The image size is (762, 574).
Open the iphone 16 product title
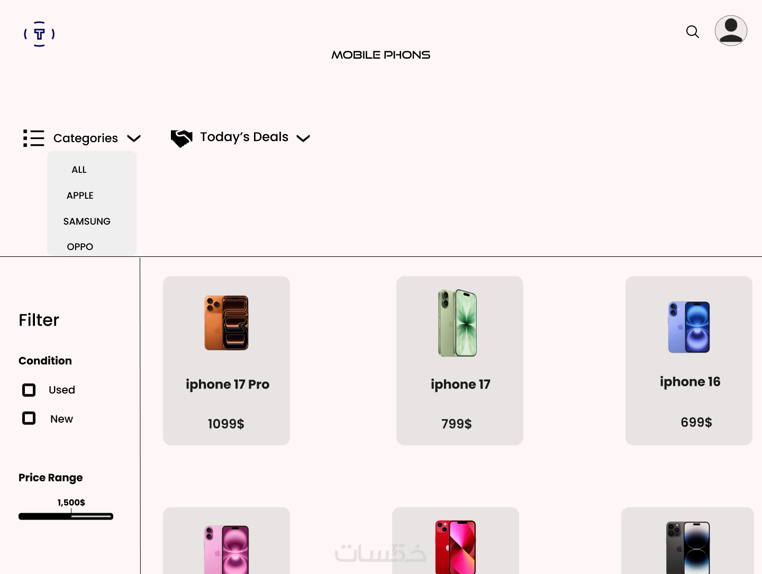pyautogui.click(x=690, y=382)
